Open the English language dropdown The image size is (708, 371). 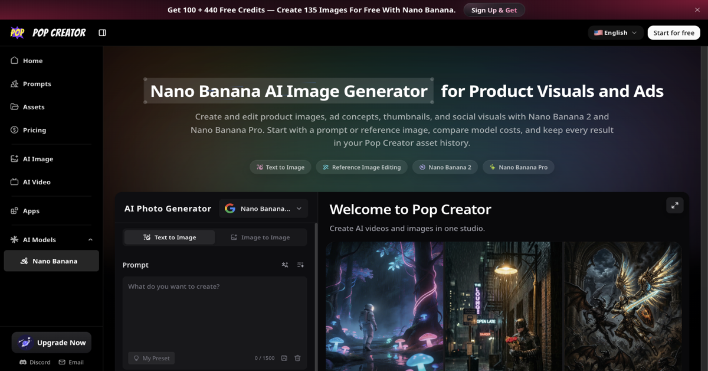tap(615, 32)
